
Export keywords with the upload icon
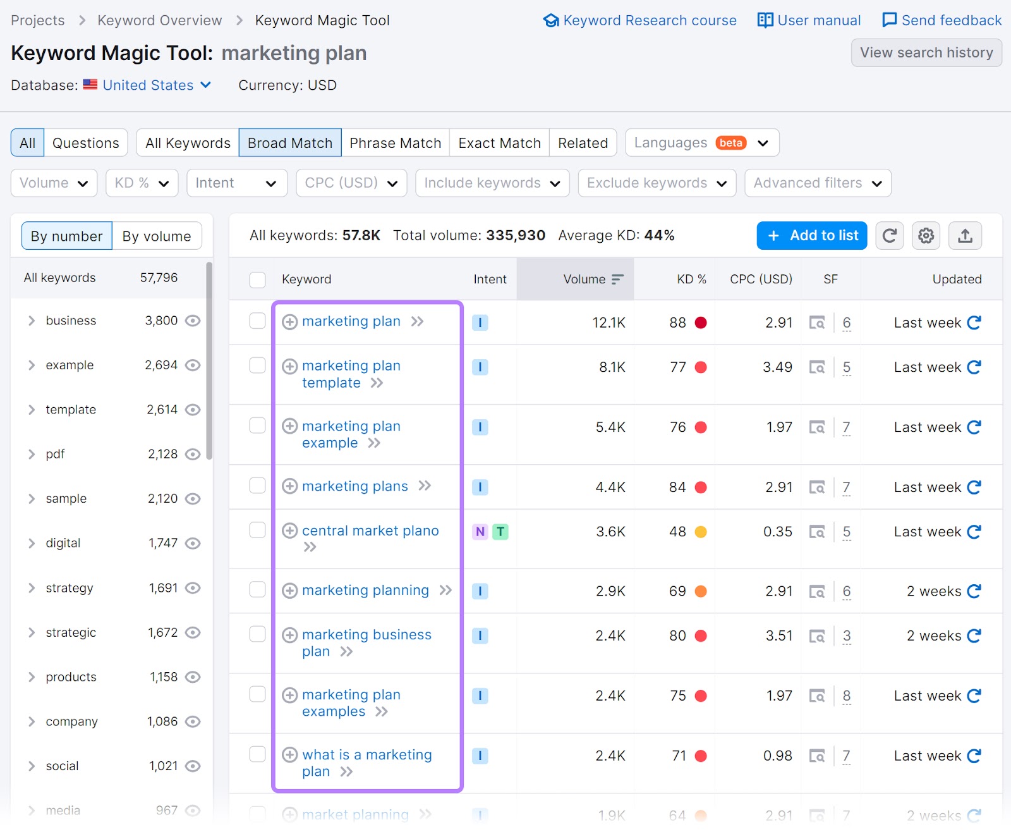[965, 235]
